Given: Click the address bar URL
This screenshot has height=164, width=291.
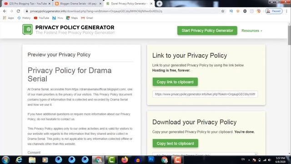Looking at the screenshot, I should click(96, 11).
